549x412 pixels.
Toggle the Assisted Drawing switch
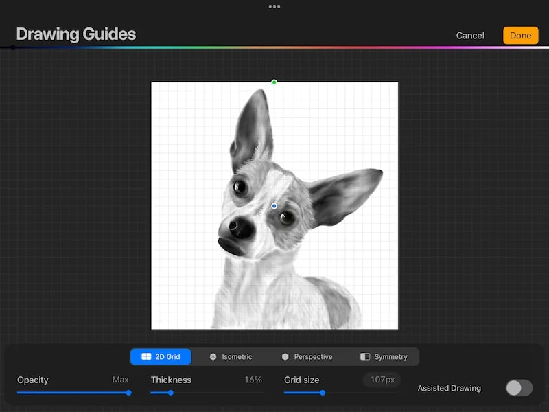point(519,388)
